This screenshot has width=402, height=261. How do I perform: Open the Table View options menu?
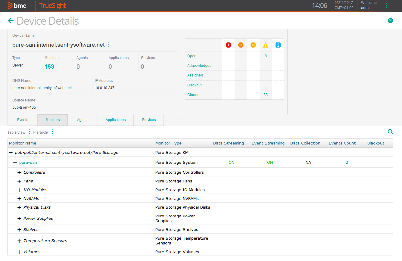(29, 132)
